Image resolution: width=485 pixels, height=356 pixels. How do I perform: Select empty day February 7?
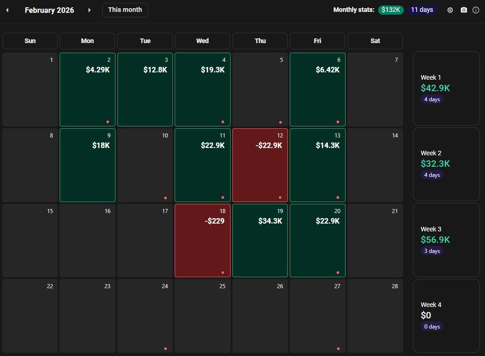375,89
